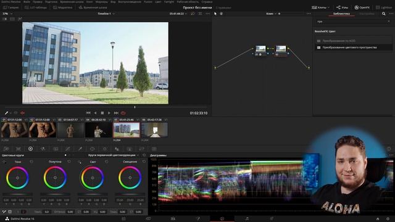Toggle the LUT таблицы panel

(36, 7)
